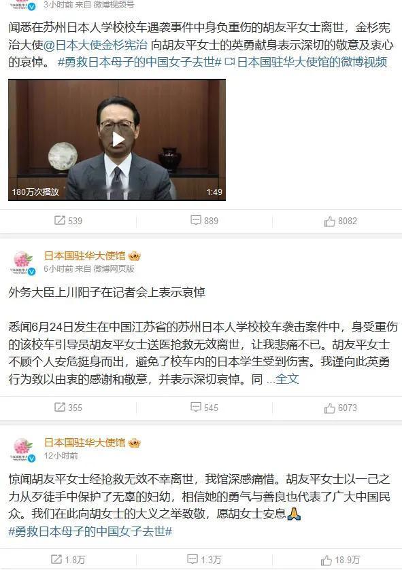
Task: Click the embassy avatar on the 12小时前 post
Action: (23, 450)
